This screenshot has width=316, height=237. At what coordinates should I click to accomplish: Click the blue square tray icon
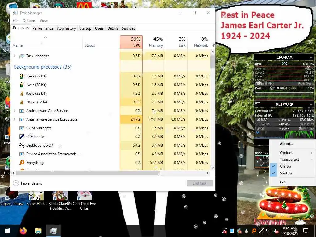(232, 231)
